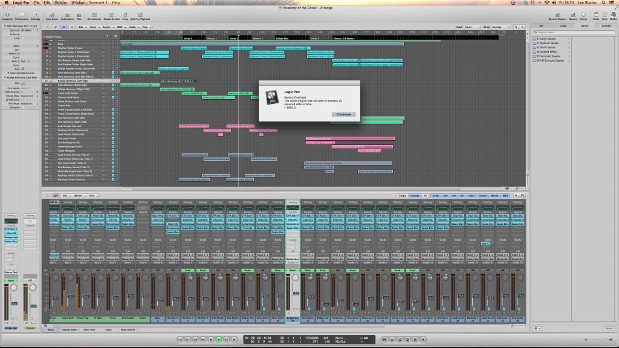Expand the Global Tracks disclosure triangle

pos(44,37)
